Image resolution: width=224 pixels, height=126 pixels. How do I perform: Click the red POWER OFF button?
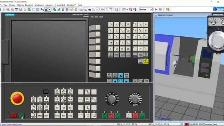(x=14, y=115)
